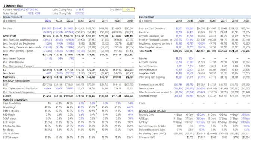Select Plus: Depreciation and Amortization label
The width and height of the screenshot is (254, 146).
click(x=20, y=88)
